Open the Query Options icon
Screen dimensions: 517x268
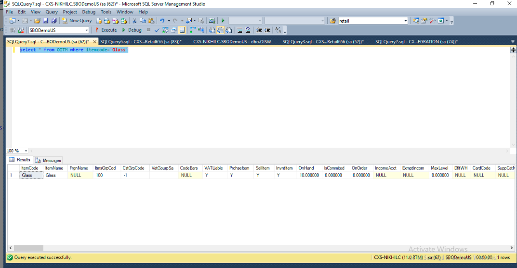(174, 30)
